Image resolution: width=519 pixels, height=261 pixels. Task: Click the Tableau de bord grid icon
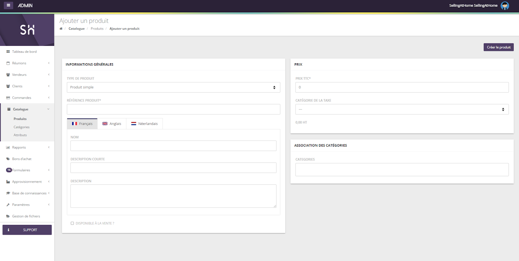pos(8,52)
